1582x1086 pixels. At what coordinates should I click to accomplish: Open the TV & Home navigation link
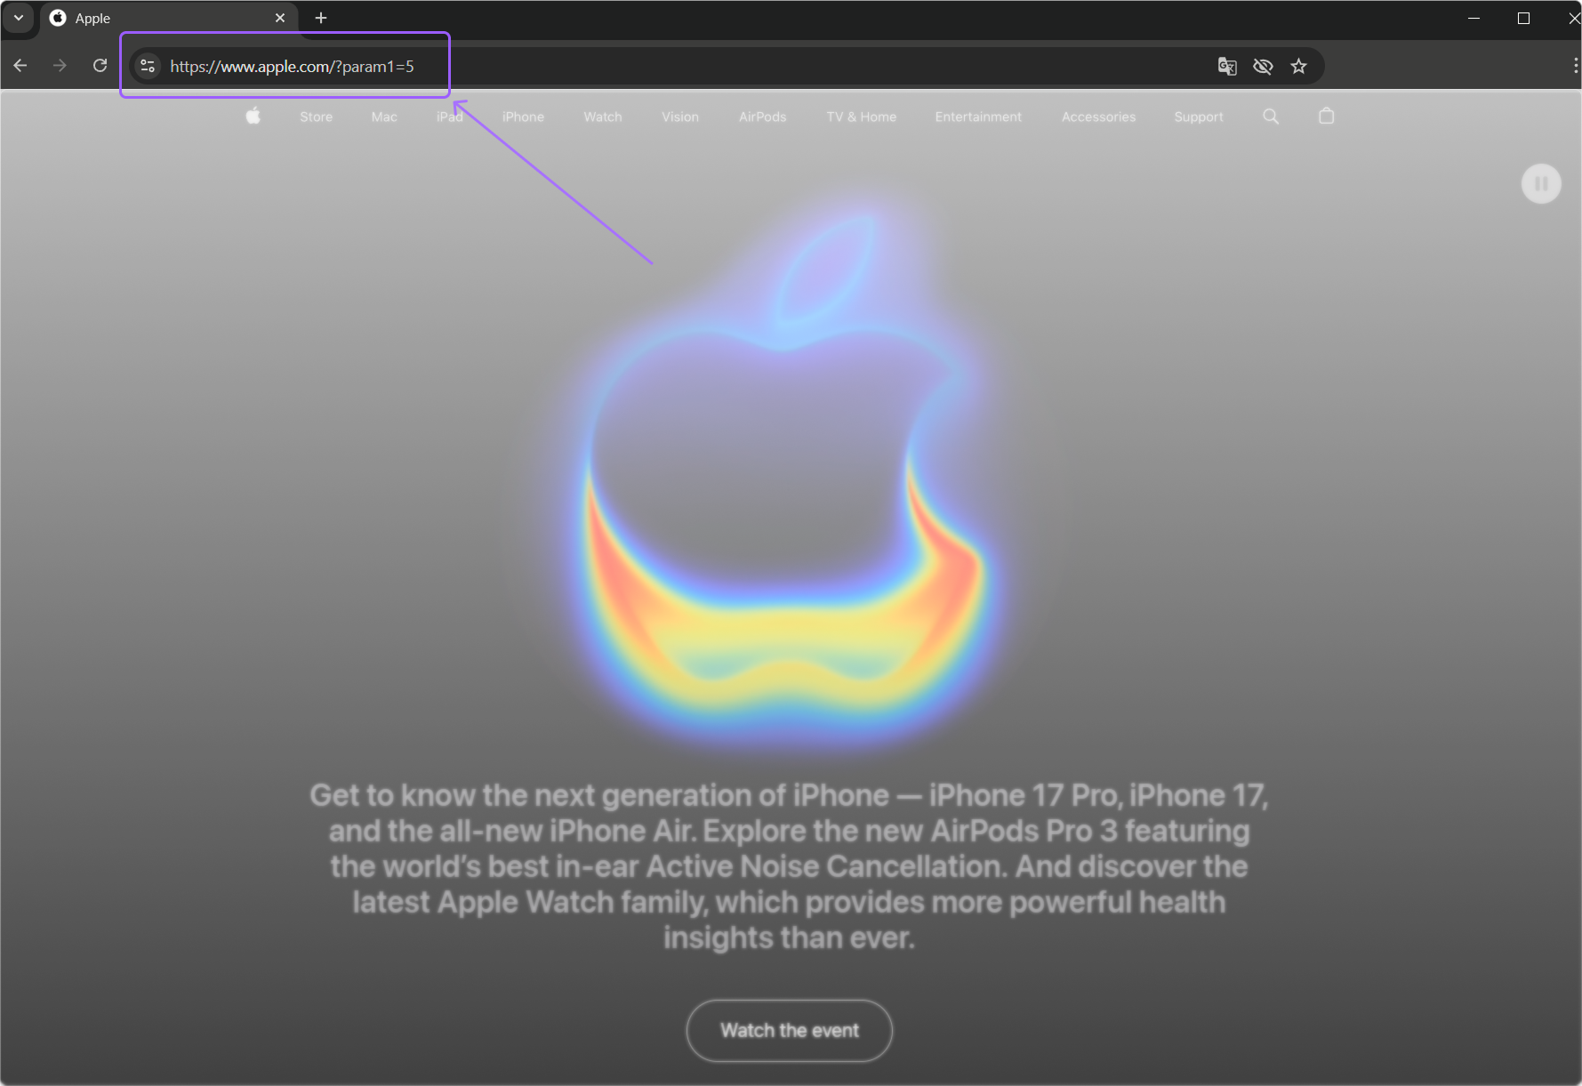[x=862, y=117]
